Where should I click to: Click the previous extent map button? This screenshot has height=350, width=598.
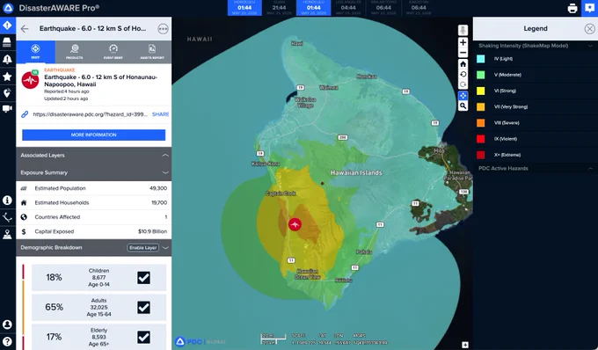tap(463, 75)
